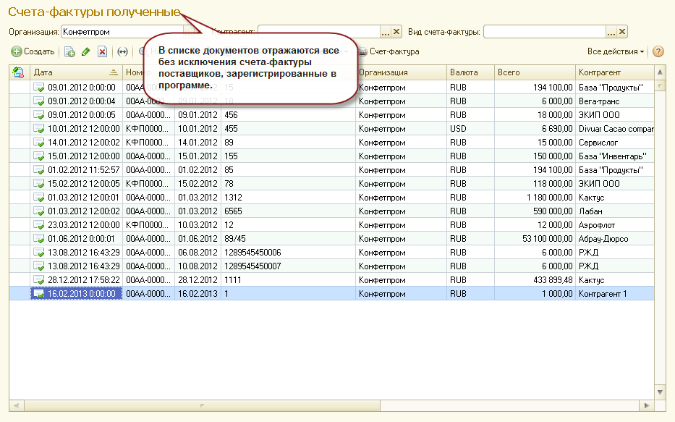Click the Создать button
The width and height of the screenshot is (675, 422).
pyautogui.click(x=33, y=51)
